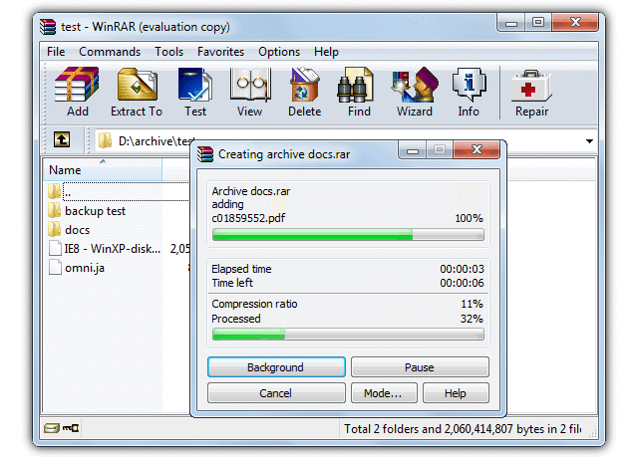This screenshot has width=638, height=458.
Task: Click the Mode... button
Action: [x=384, y=393]
